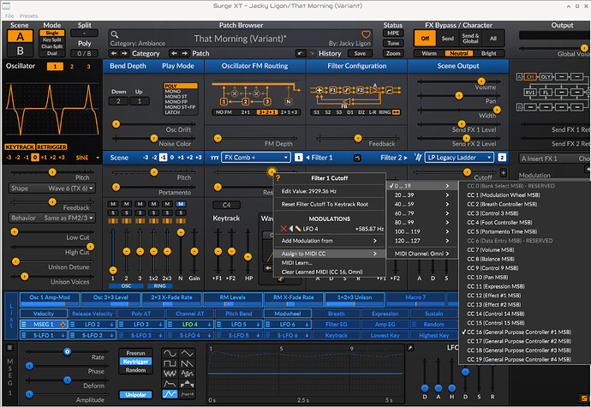The height and width of the screenshot is (407, 591).
Task: Click the patch search magnifier icon
Action: (115, 35)
